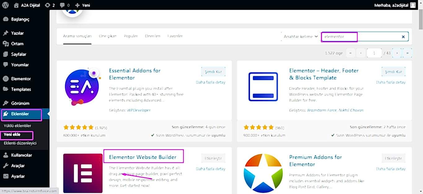Open the user avatar next to Merhaba

point(413,5)
